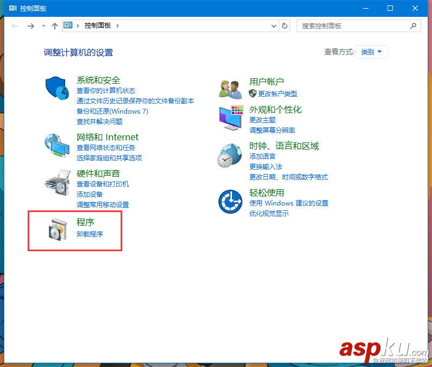This screenshot has height=367, width=432.
Task: Click the 控制面板 breadcrumb in address bar
Action: pos(98,26)
